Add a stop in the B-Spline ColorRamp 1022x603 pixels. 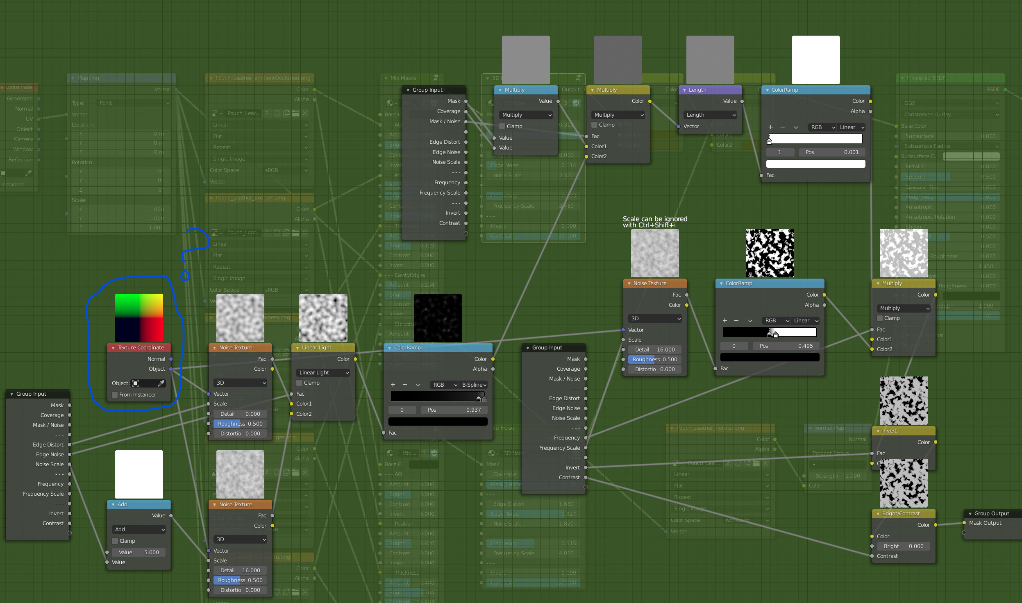(x=393, y=385)
